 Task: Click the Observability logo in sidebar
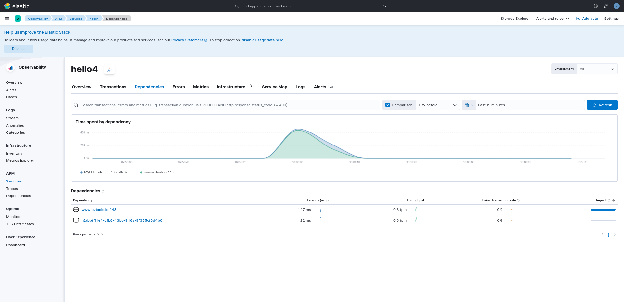point(11,68)
